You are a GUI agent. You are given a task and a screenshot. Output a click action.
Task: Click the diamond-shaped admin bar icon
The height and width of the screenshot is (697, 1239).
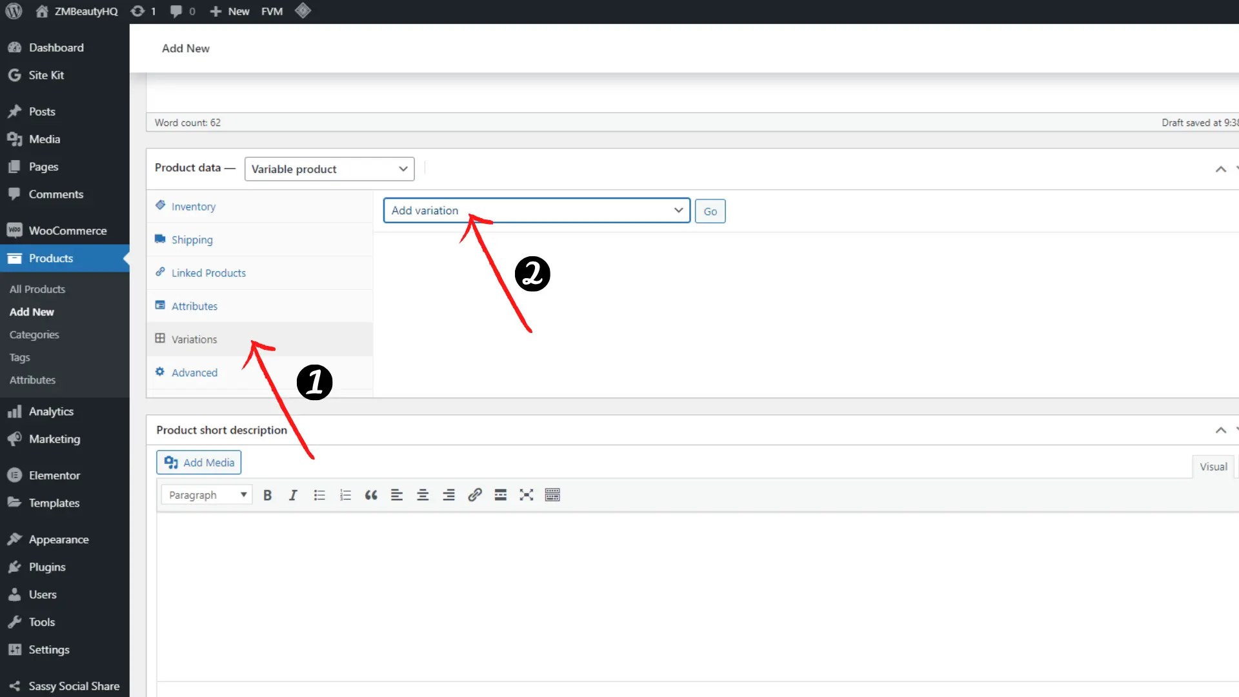tap(303, 10)
